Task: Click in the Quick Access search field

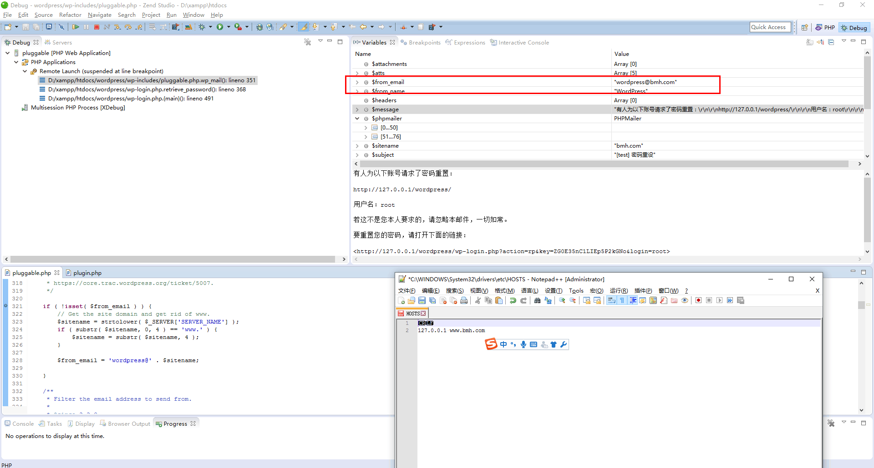Action: (x=770, y=27)
